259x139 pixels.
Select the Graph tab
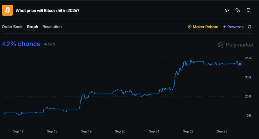32,27
